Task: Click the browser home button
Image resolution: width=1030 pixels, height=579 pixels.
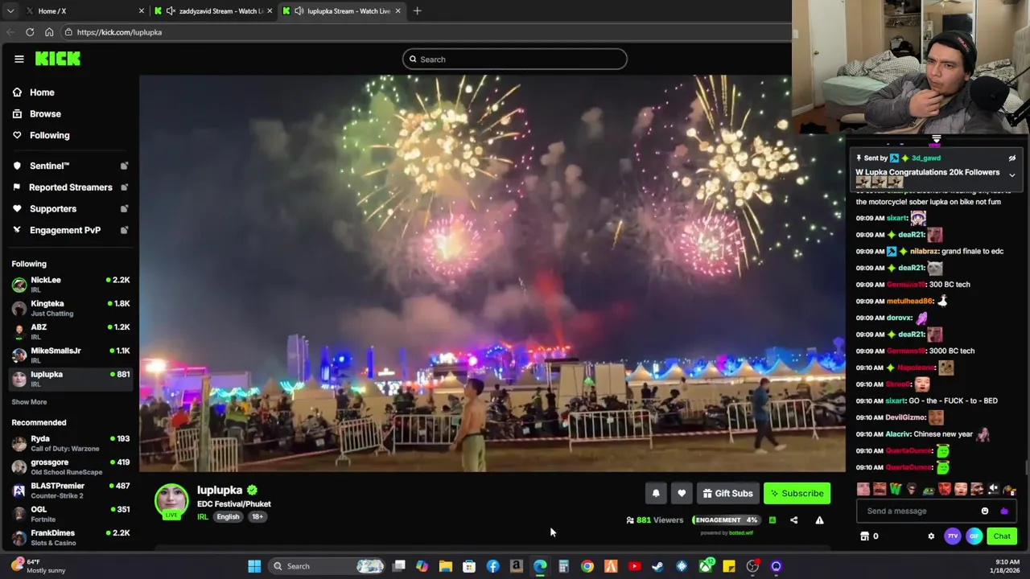Action: click(x=49, y=32)
